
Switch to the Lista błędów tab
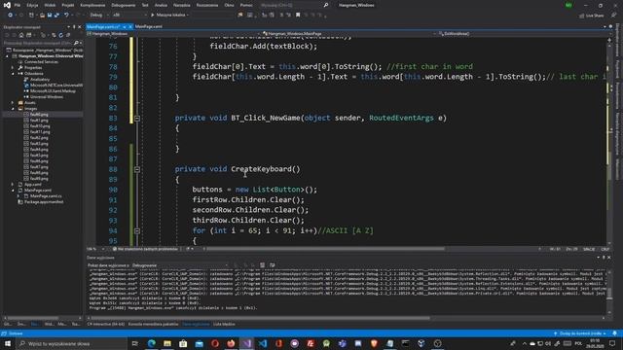[x=224, y=324]
